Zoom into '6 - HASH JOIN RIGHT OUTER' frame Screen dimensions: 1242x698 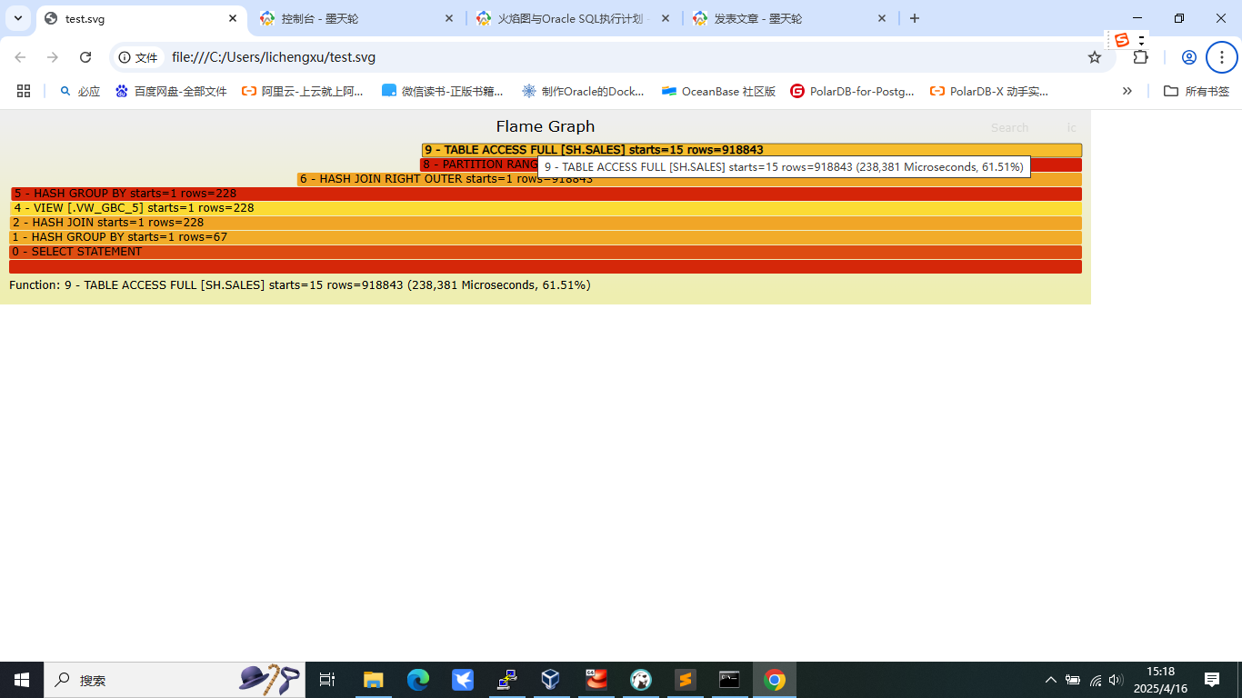click(x=689, y=179)
